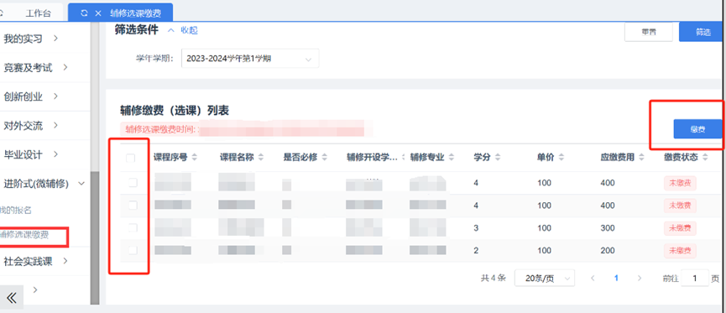
Task: Click 共 4 条 total count text
Action: [494, 279]
